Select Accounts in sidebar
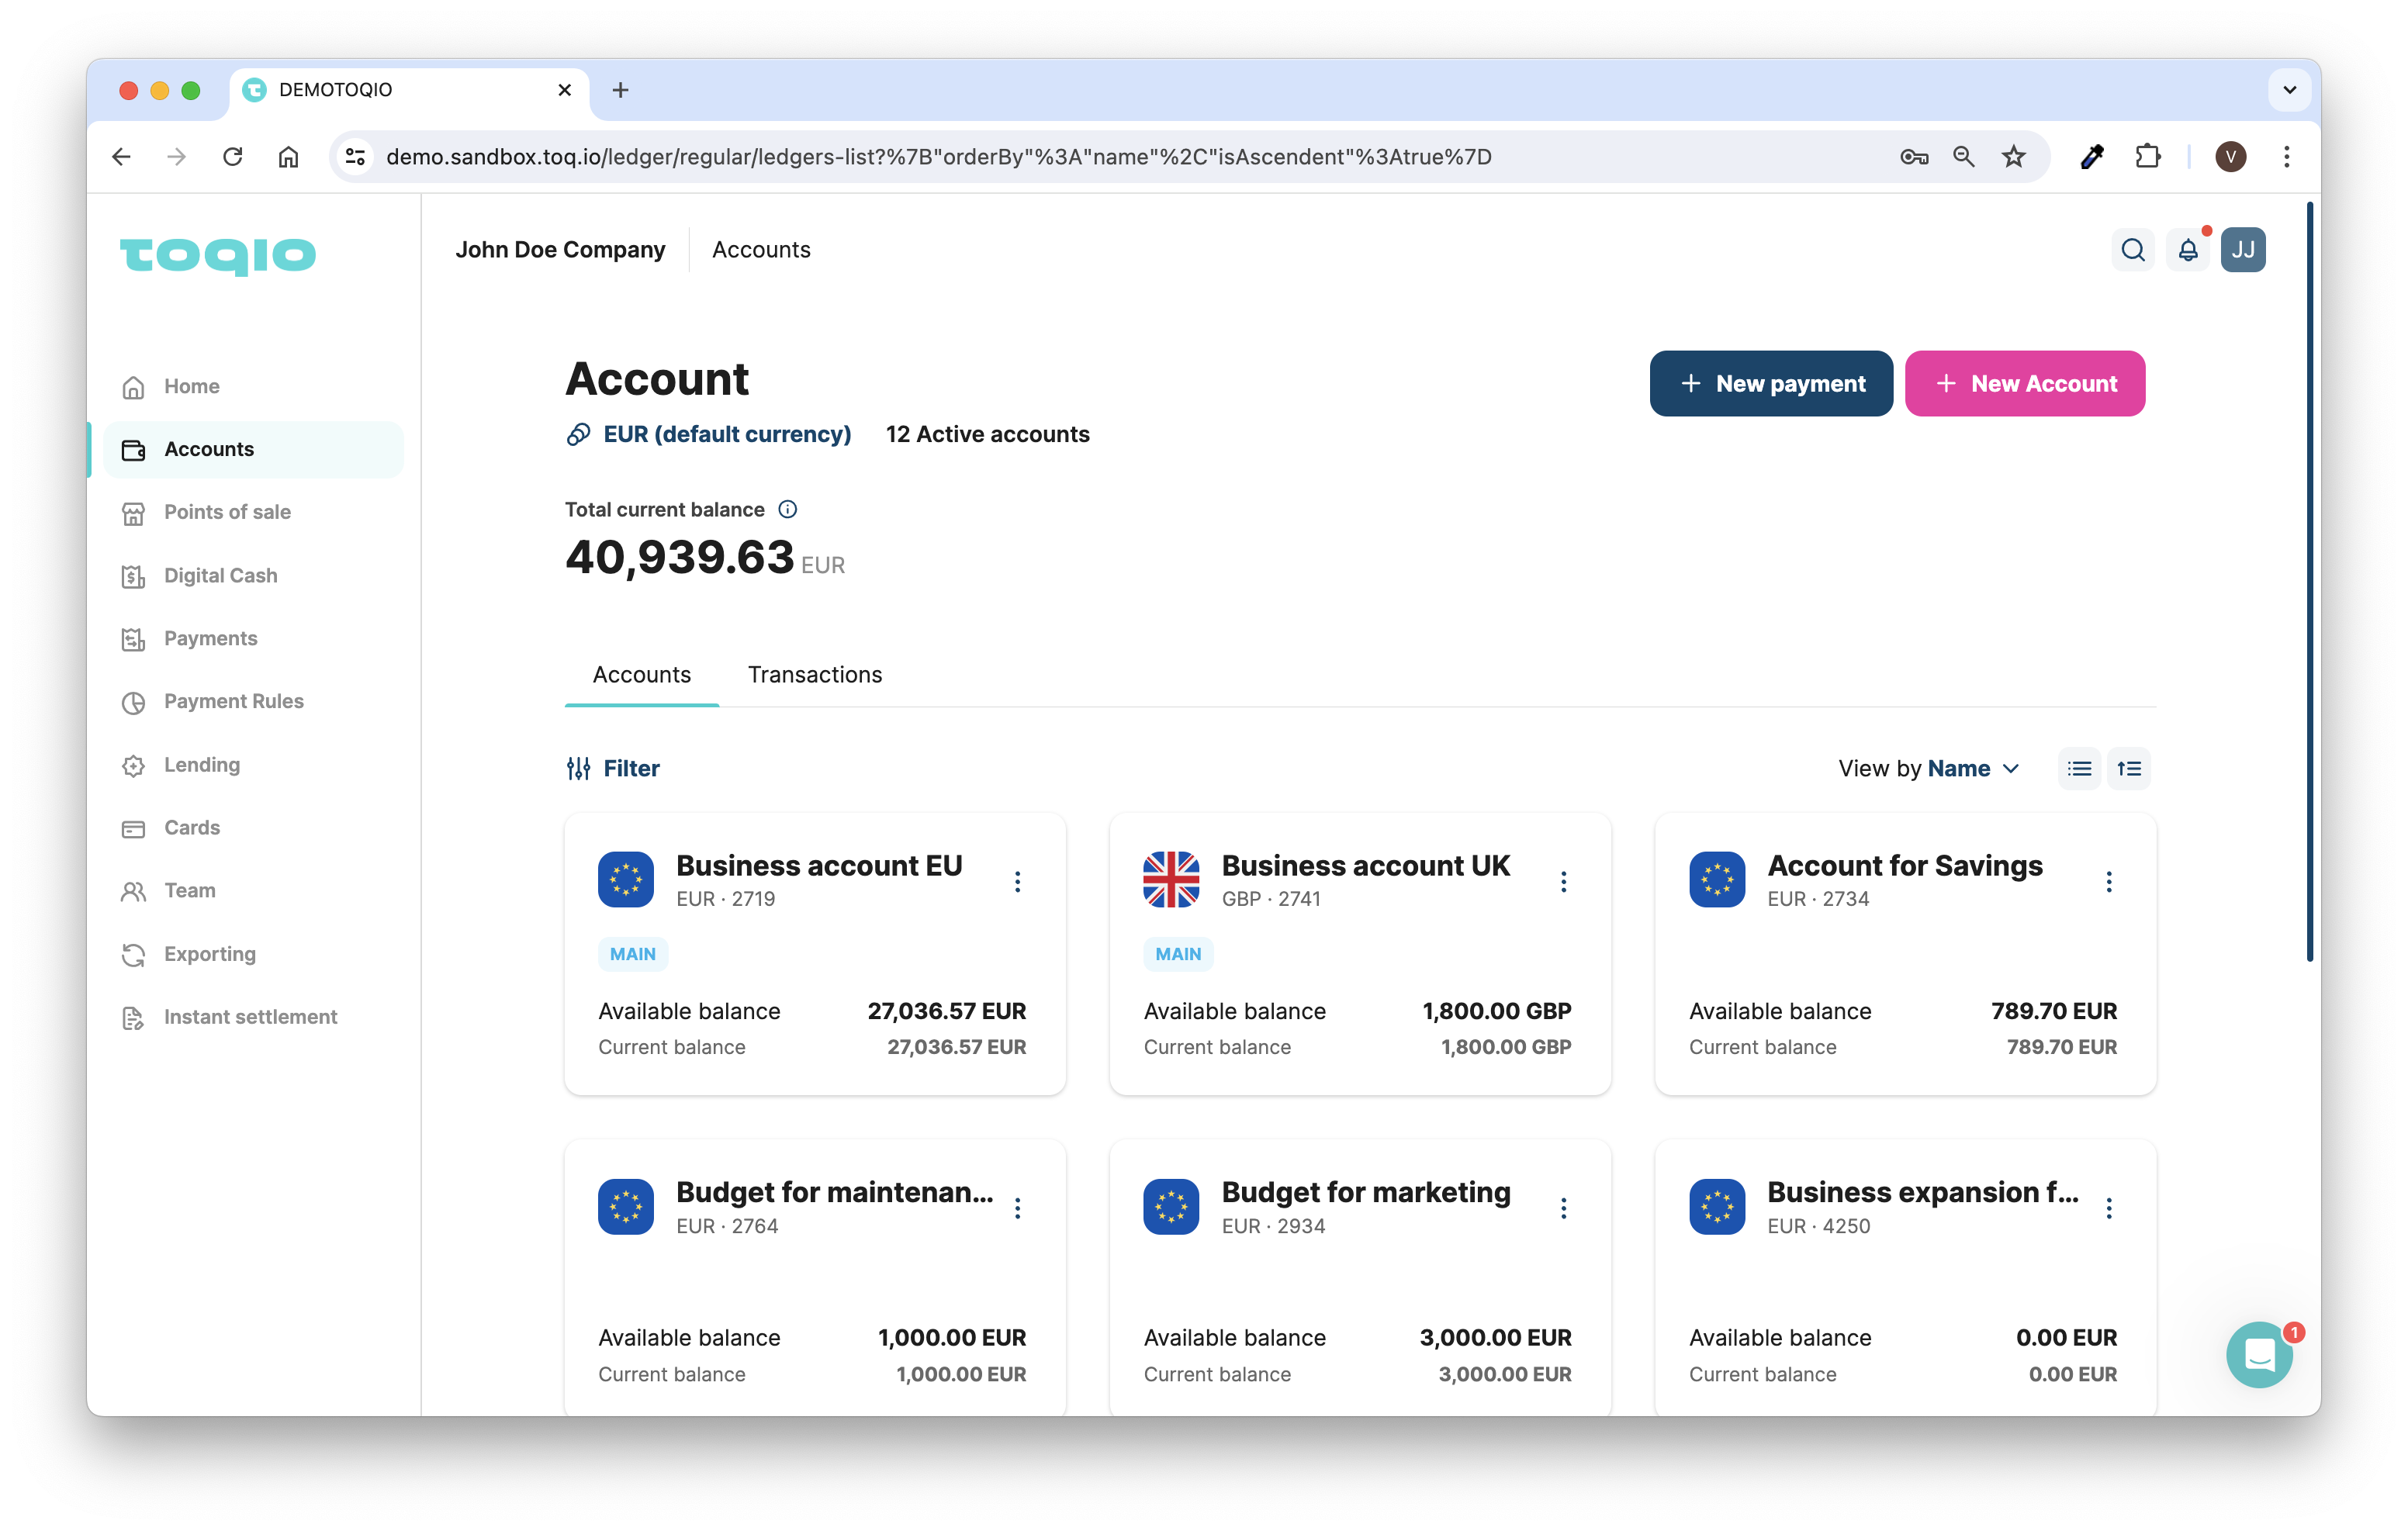This screenshot has height=1531, width=2408. 253,450
